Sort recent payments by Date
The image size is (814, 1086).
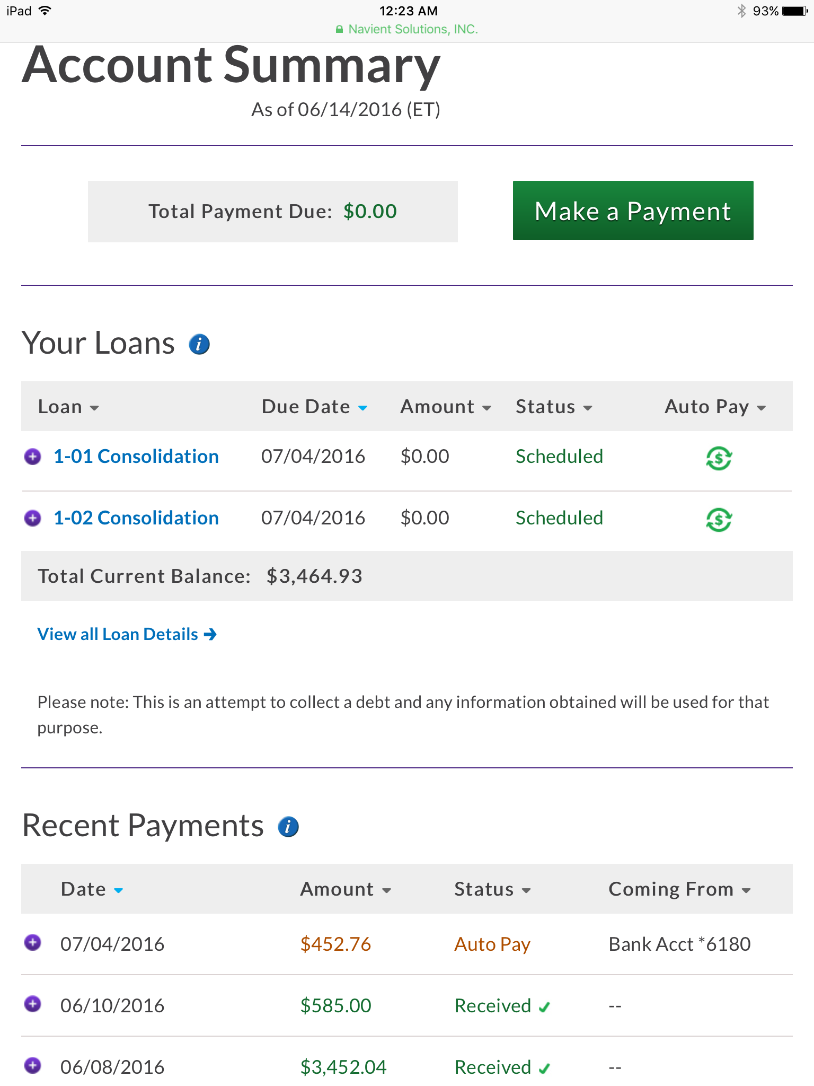92,889
